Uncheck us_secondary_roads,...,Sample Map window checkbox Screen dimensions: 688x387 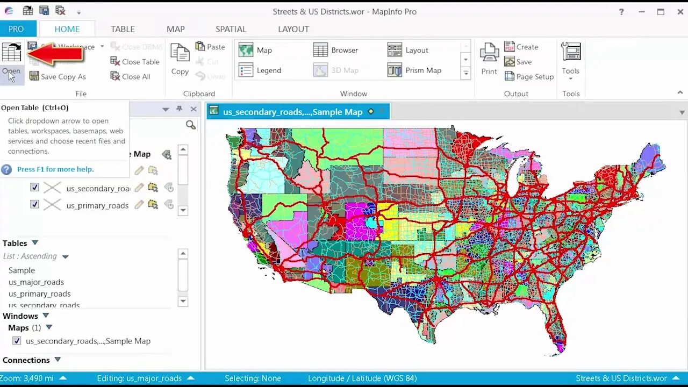tap(17, 341)
